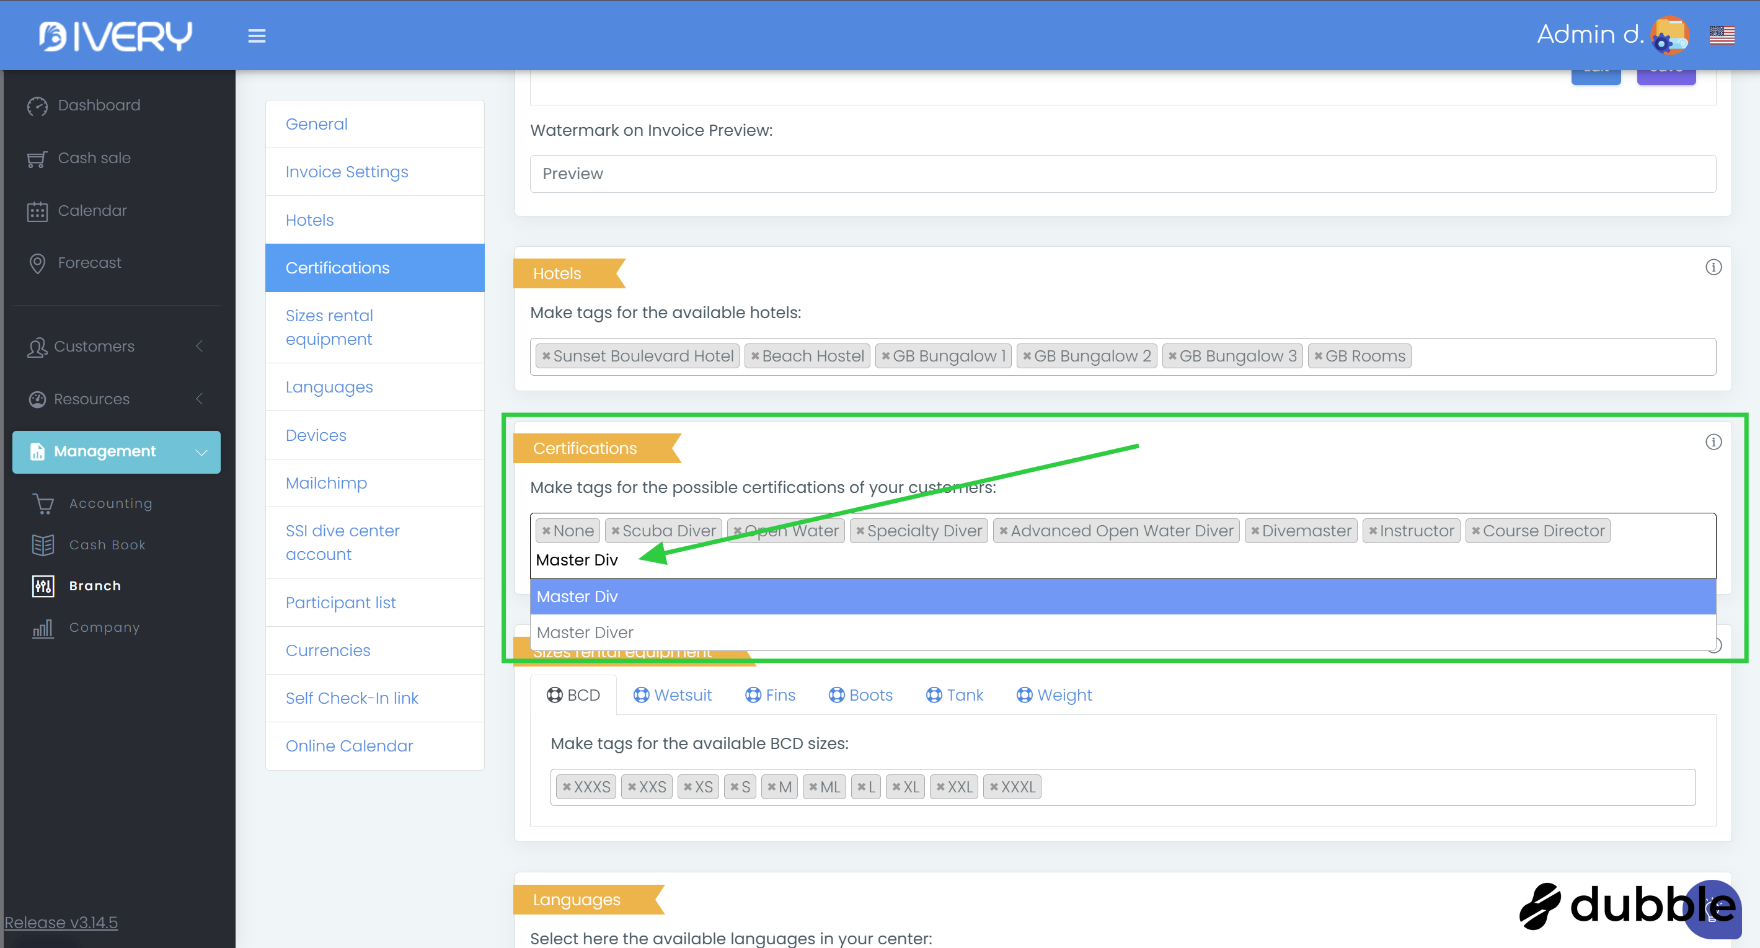This screenshot has height=948, width=1760.
Task: Remove the XXXL BCD size tag
Action: point(993,787)
